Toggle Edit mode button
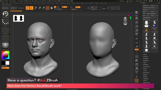 [x=27, y=8]
